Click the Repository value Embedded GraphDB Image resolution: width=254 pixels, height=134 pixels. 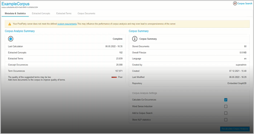coord(237,83)
